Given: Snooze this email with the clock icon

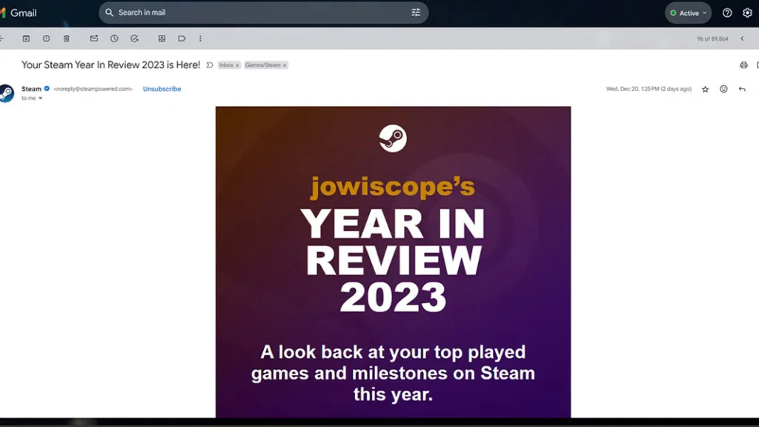Looking at the screenshot, I should point(114,39).
